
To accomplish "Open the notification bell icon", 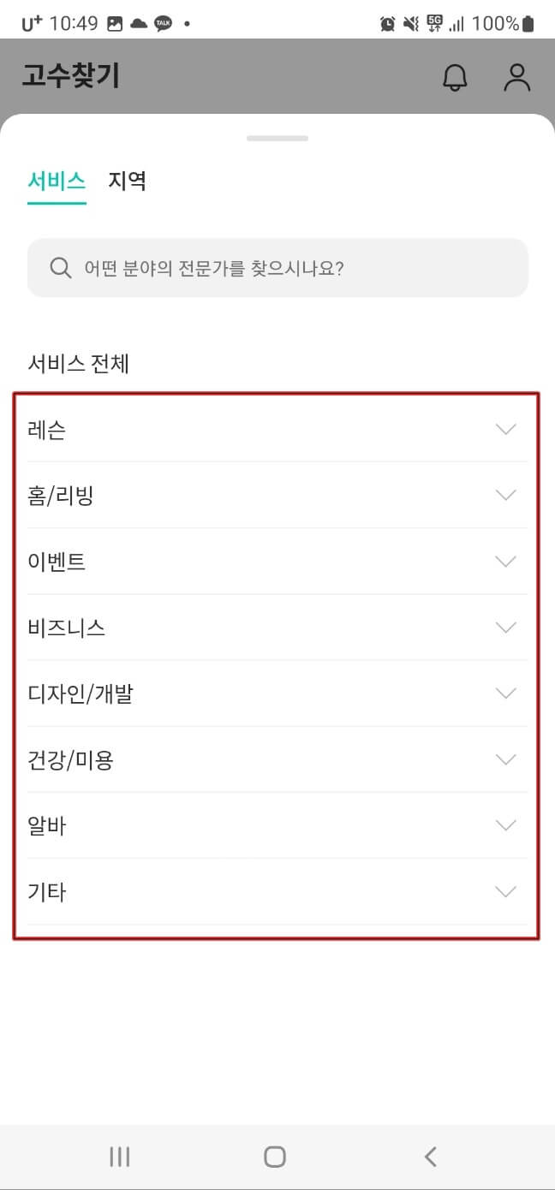I will pos(456,77).
